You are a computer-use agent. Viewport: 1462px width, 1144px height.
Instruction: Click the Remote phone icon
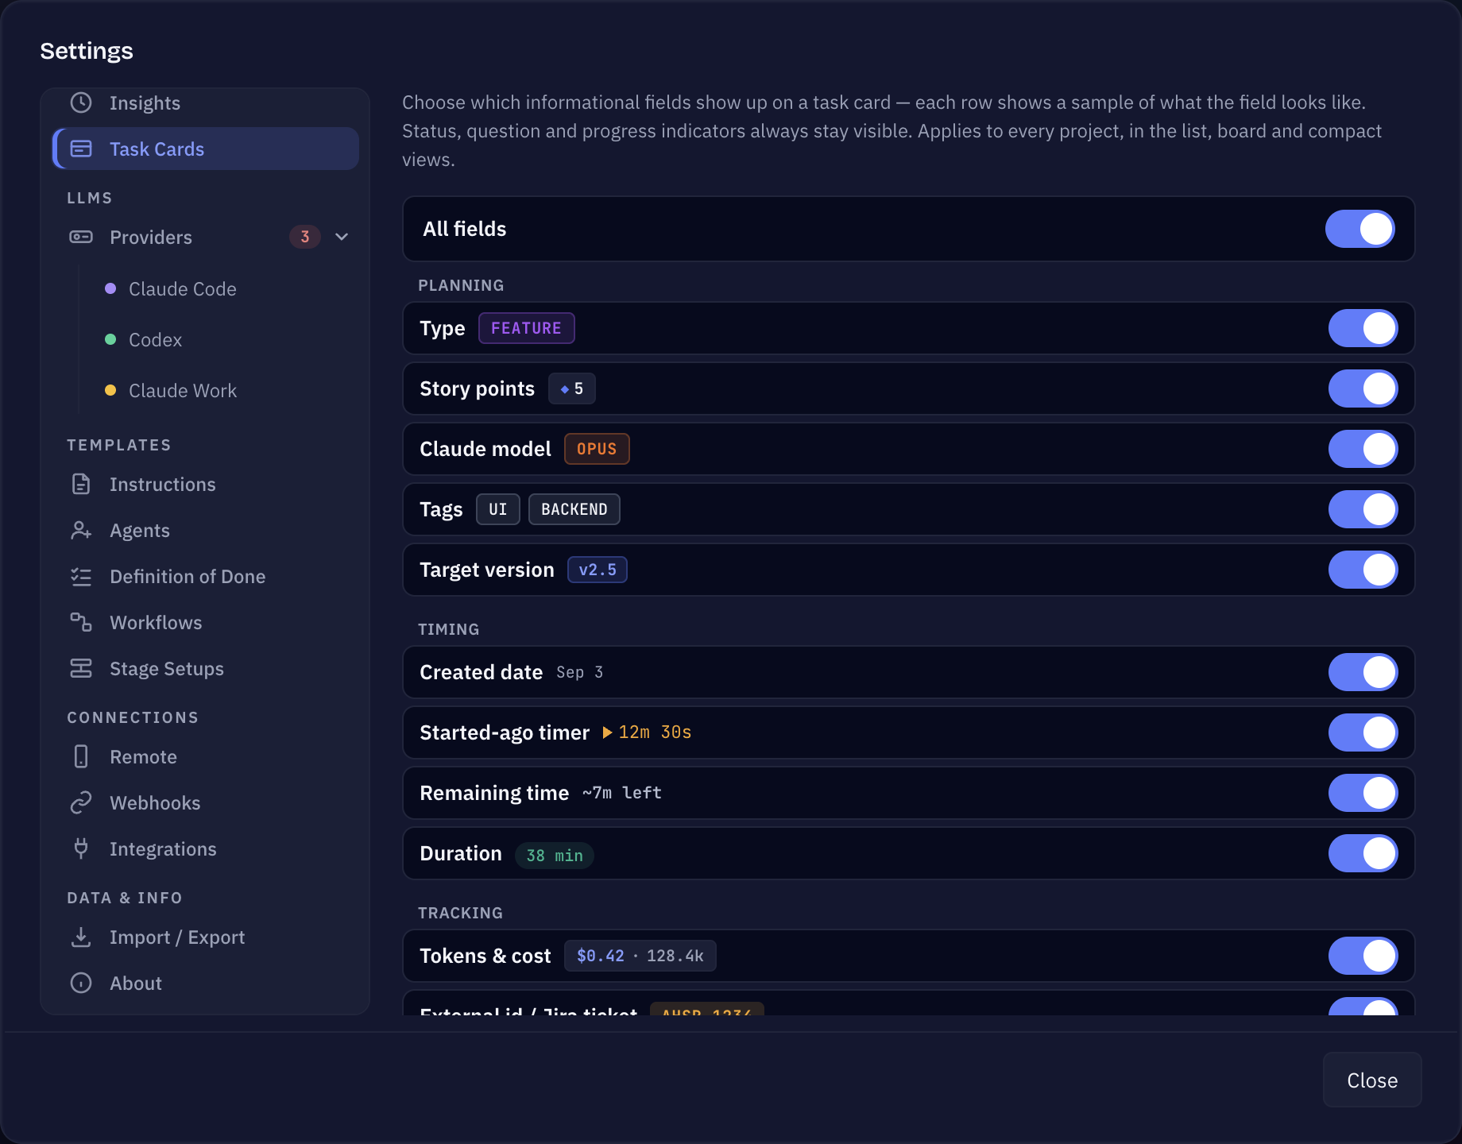coord(81,756)
